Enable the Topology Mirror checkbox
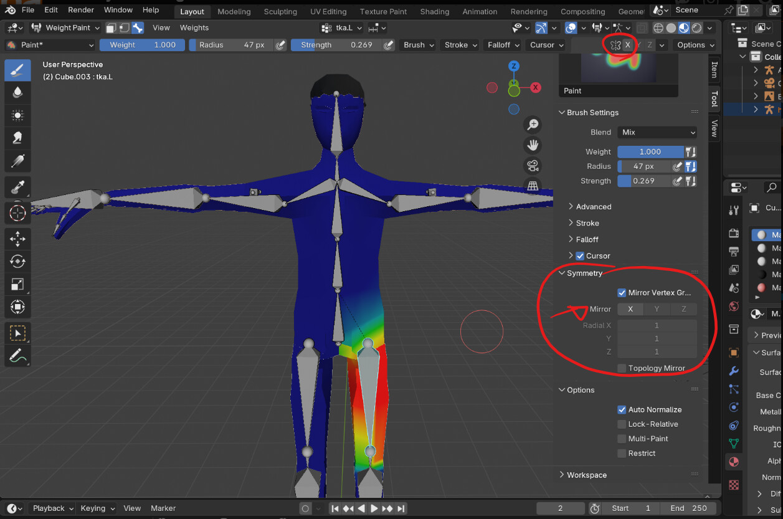Viewport: 783px width, 519px height. (622, 368)
